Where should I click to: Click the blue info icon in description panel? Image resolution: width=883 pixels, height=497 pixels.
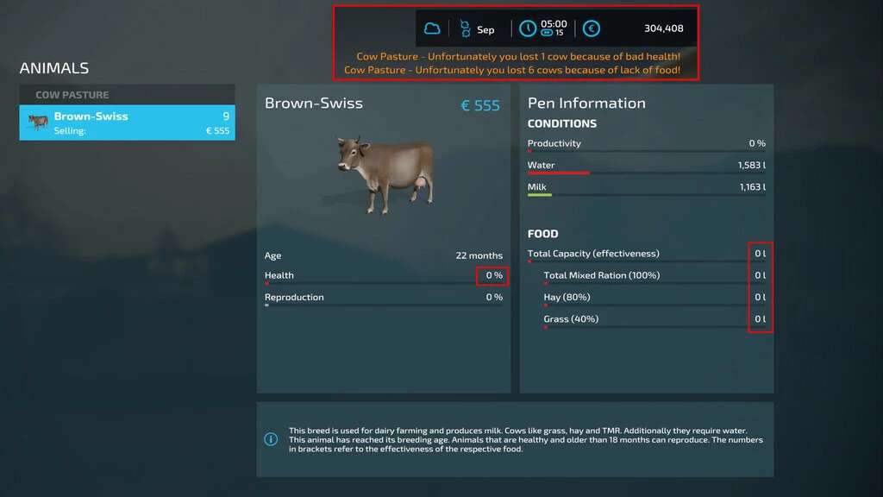click(271, 439)
